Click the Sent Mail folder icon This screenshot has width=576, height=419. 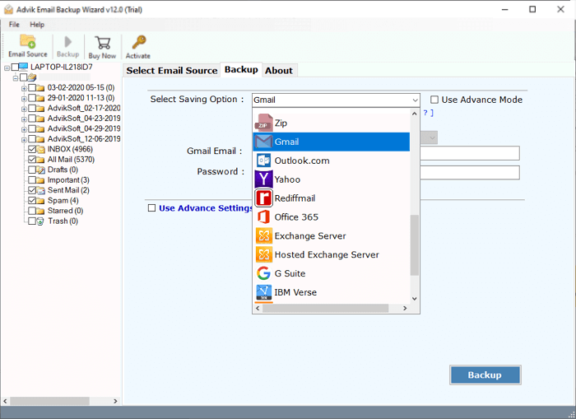tap(40, 190)
